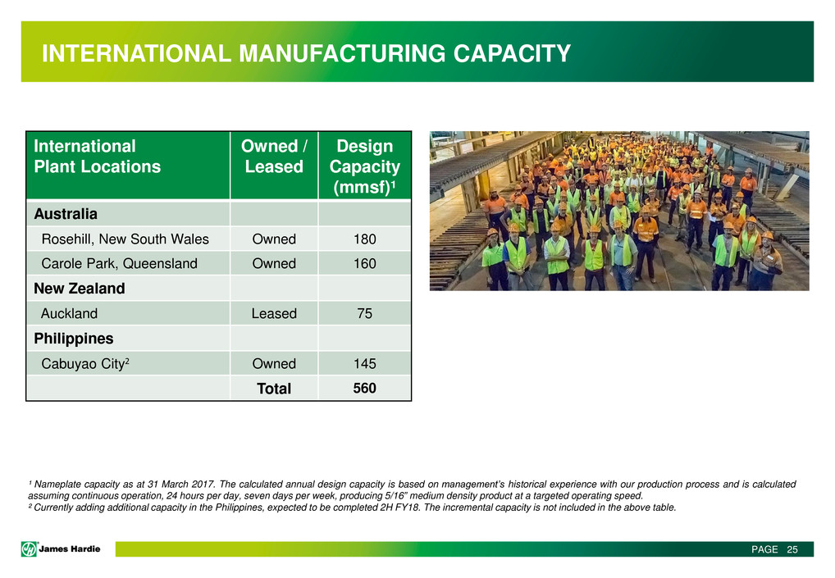The height and width of the screenshot is (578, 835).
Task: Select the Total capacity value 560
Action: tap(364, 388)
